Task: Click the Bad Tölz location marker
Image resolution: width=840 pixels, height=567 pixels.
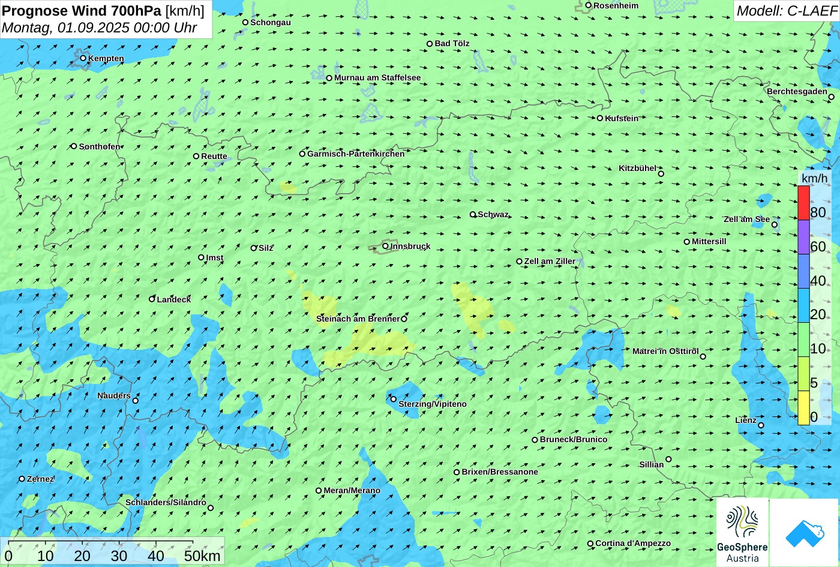Action: click(430, 44)
